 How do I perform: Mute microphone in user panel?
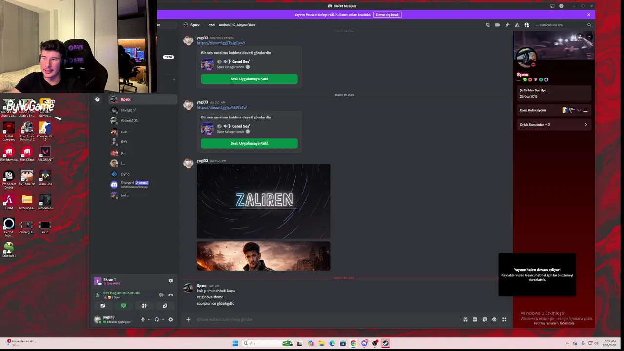pyautogui.click(x=143, y=319)
